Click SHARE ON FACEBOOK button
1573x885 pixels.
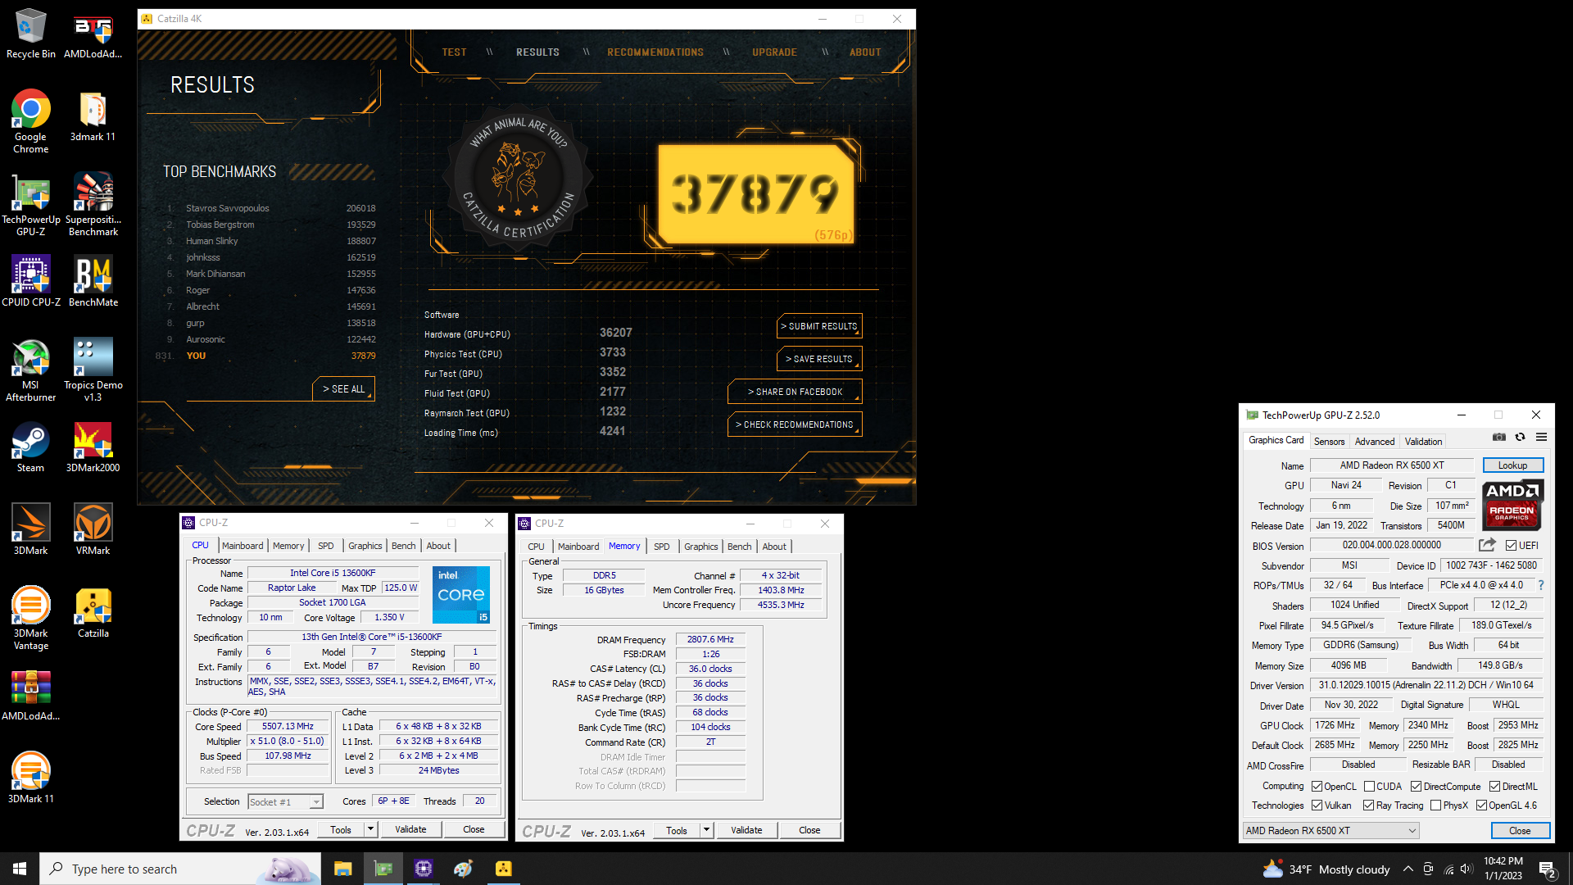[x=795, y=392]
